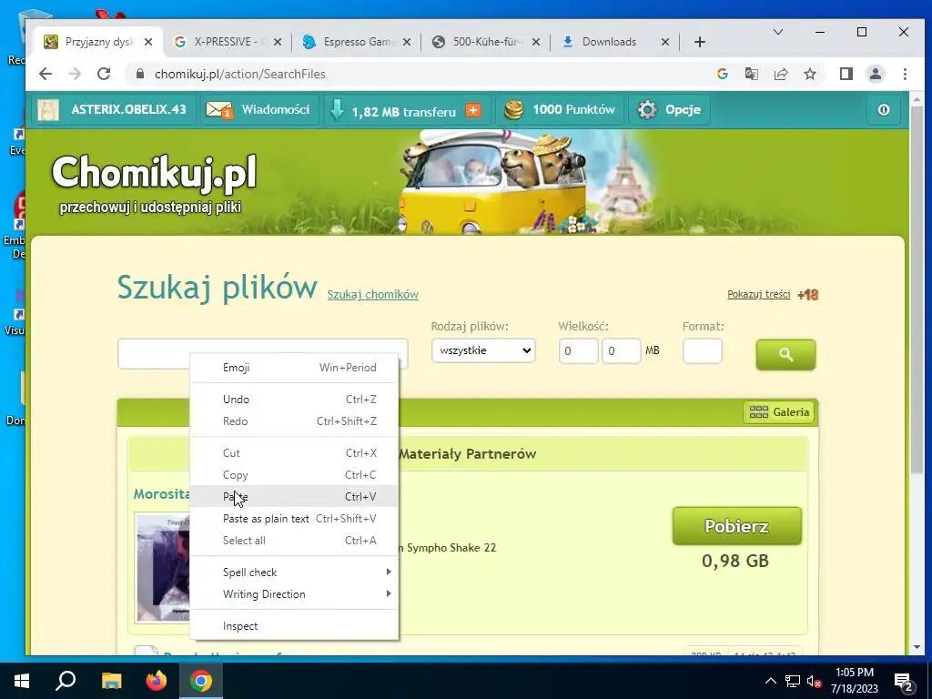932x699 pixels.
Task: Choose Paste as plain text
Action: 294,518
